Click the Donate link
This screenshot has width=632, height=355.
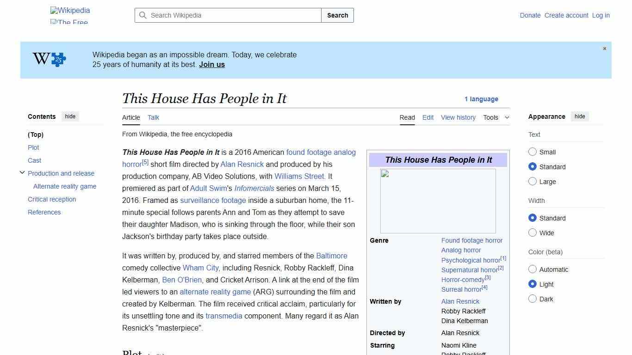(530, 15)
